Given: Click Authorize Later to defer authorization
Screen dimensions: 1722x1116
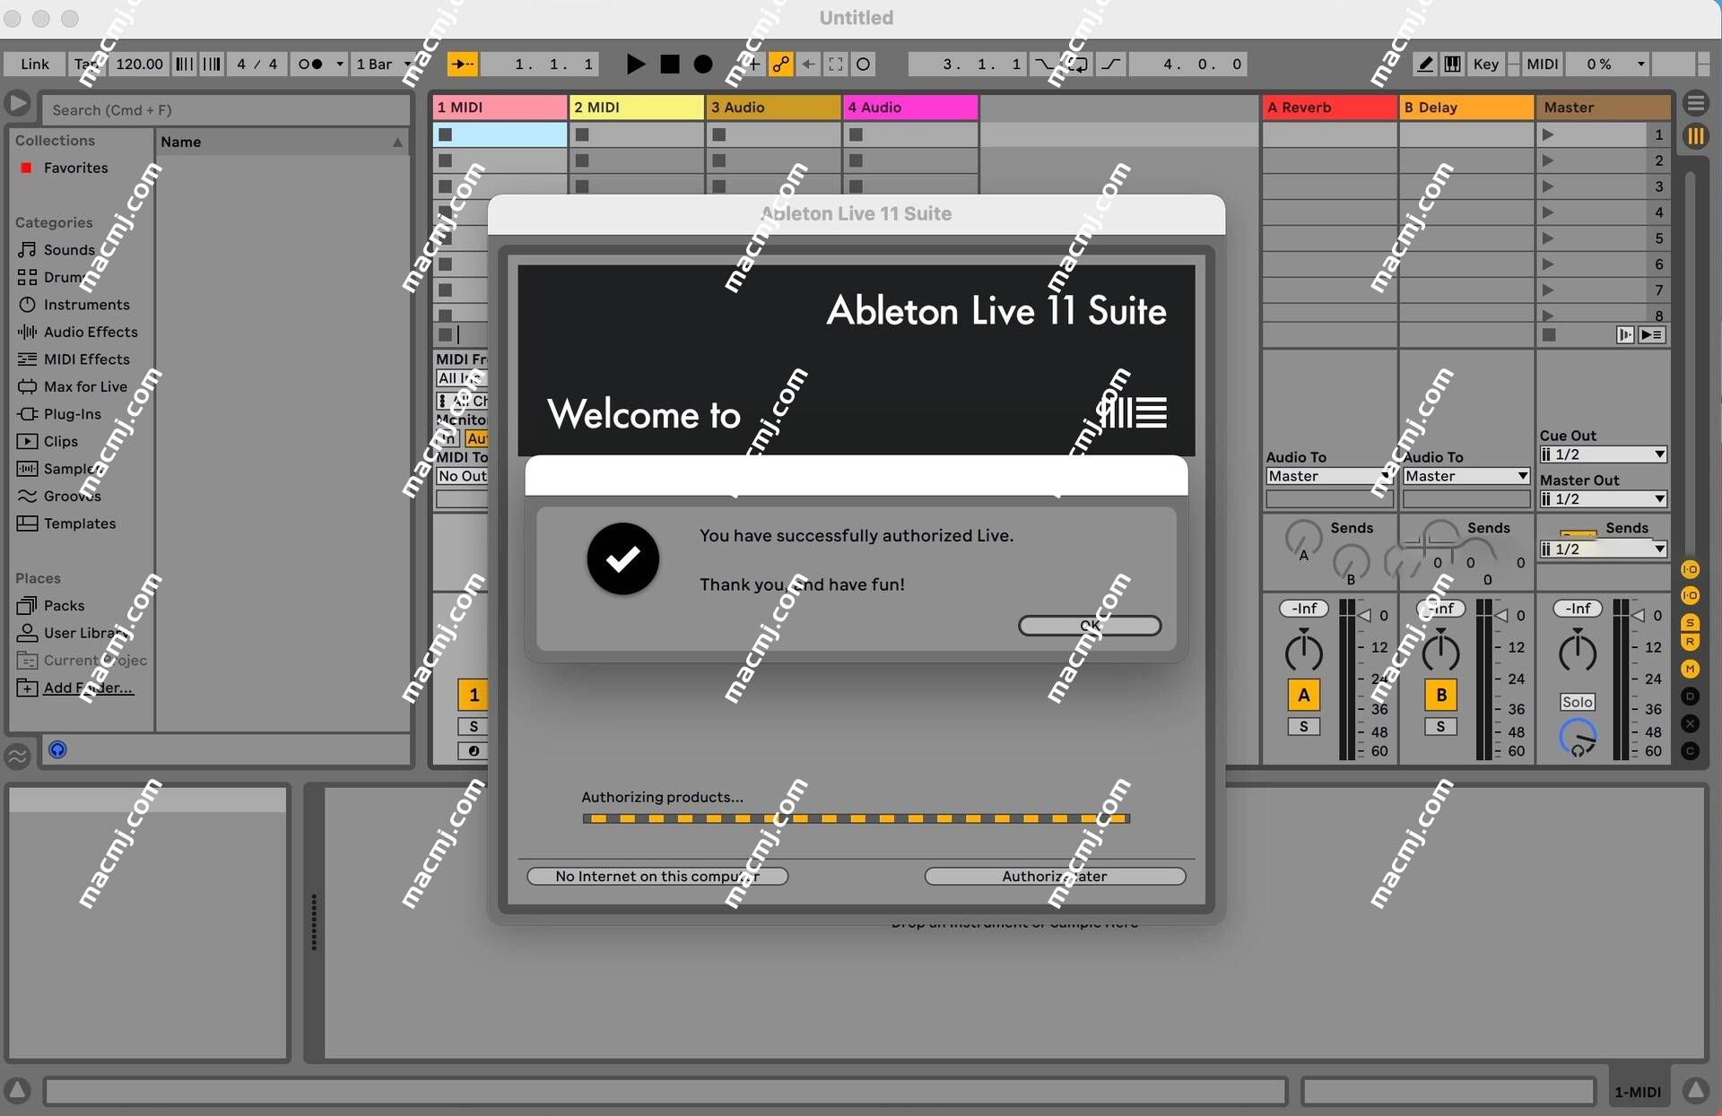Looking at the screenshot, I should (1053, 875).
